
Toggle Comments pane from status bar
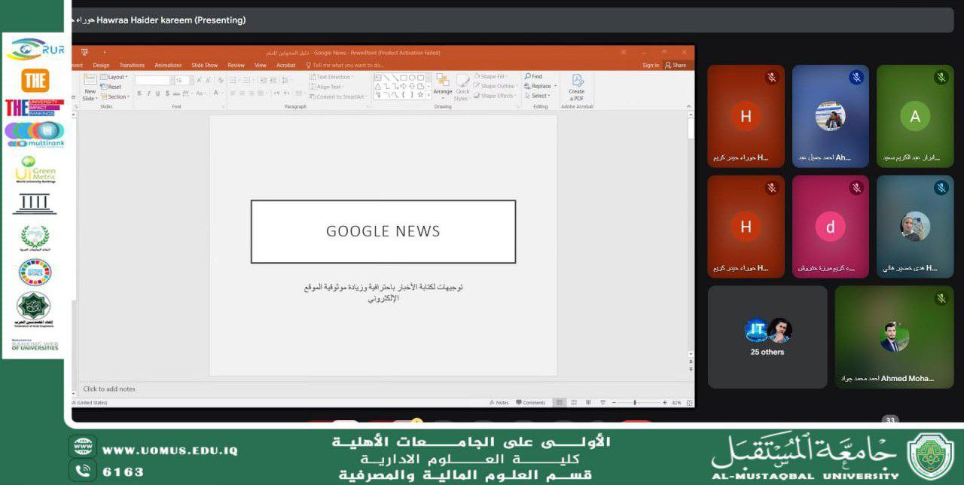pyautogui.click(x=530, y=403)
